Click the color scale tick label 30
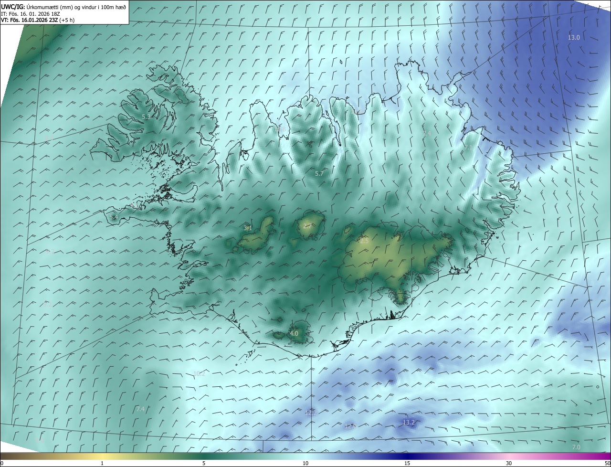 509,463
